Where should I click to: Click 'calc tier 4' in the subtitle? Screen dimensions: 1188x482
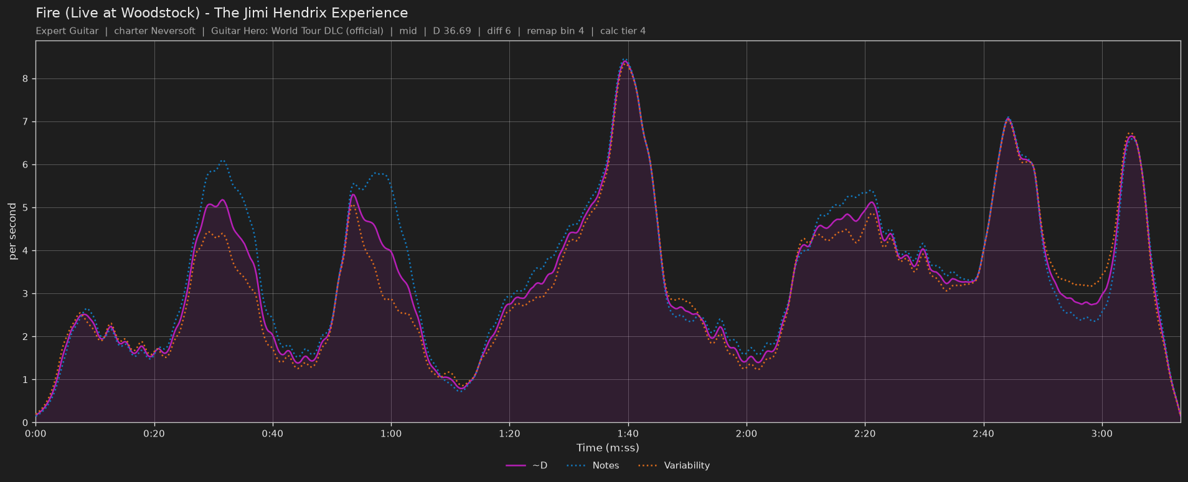[623, 31]
